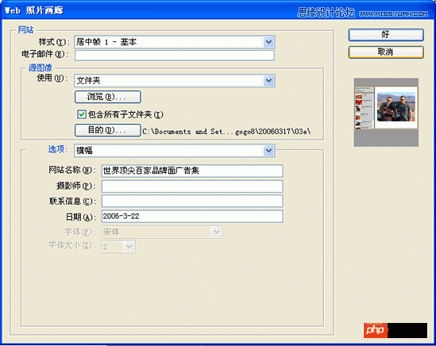Click the 取消 (Cancel) button
The image size is (436, 346).
386,52
